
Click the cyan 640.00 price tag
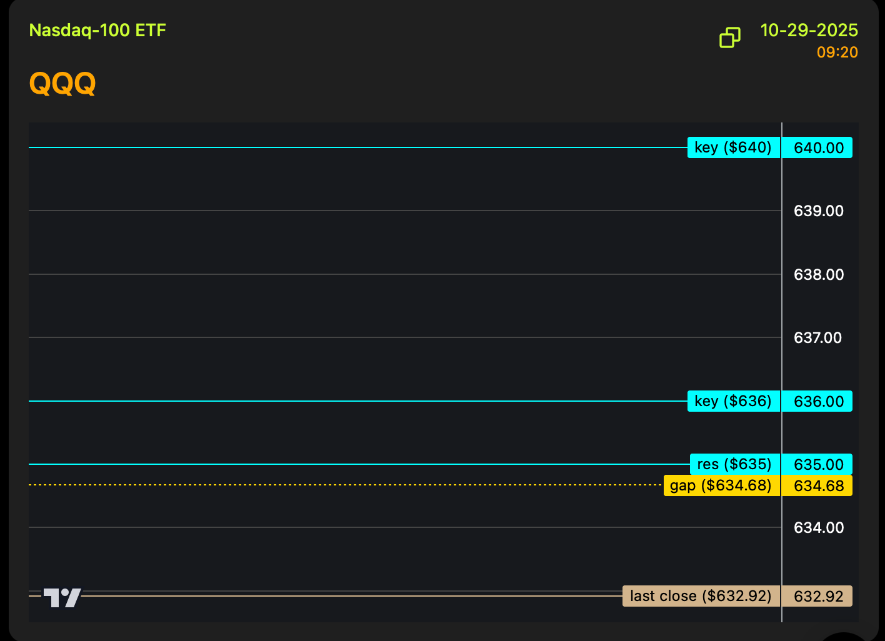(817, 148)
